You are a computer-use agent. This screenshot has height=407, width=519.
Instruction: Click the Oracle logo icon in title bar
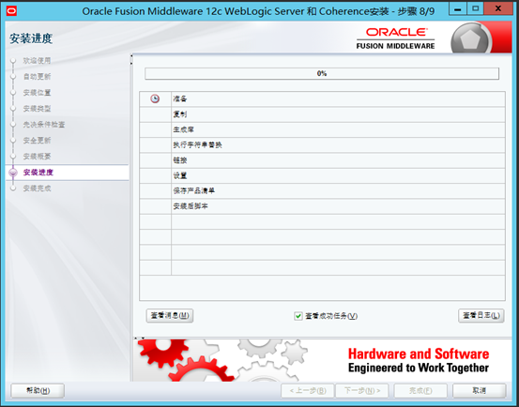[x=11, y=11]
